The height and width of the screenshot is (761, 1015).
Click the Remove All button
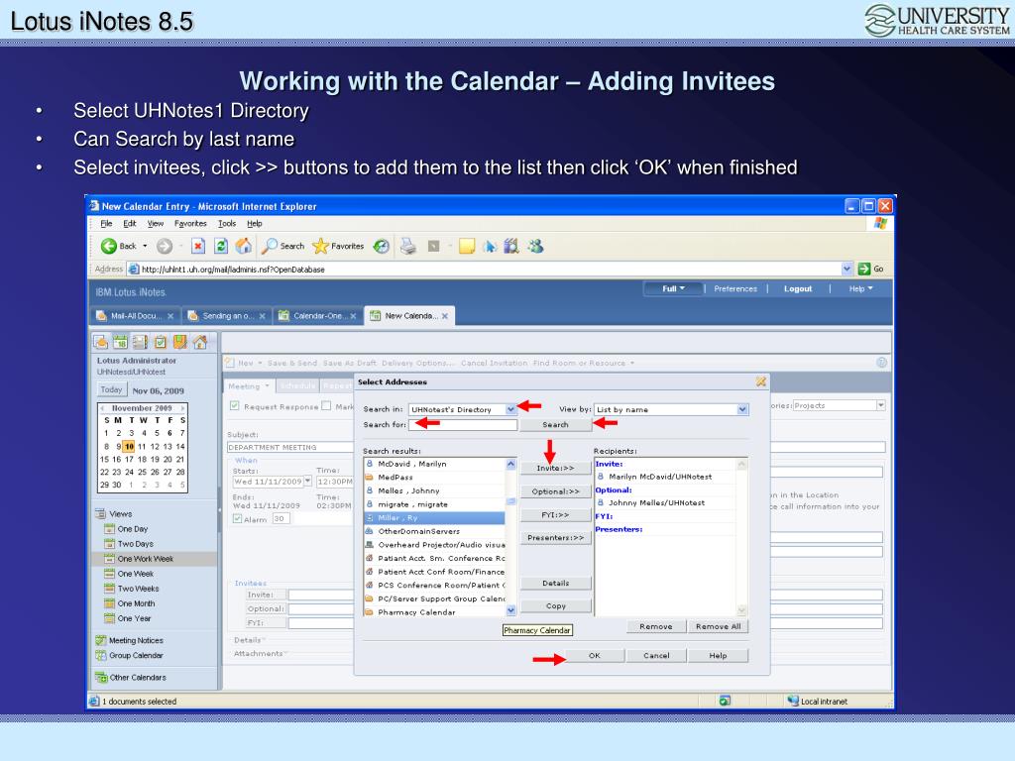tap(718, 626)
